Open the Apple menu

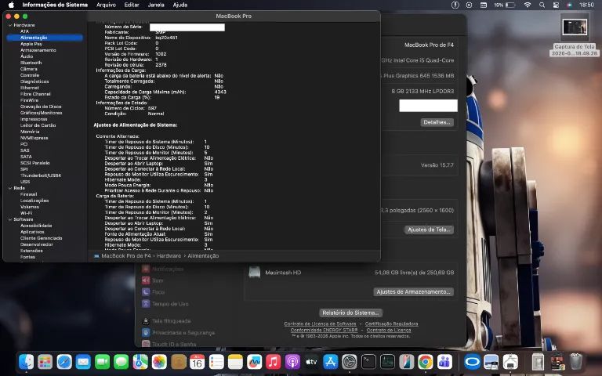[11, 5]
